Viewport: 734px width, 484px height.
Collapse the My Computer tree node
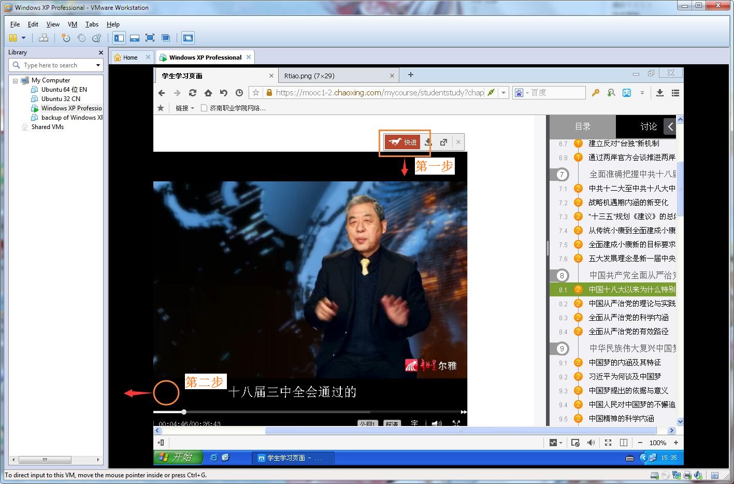pos(15,80)
